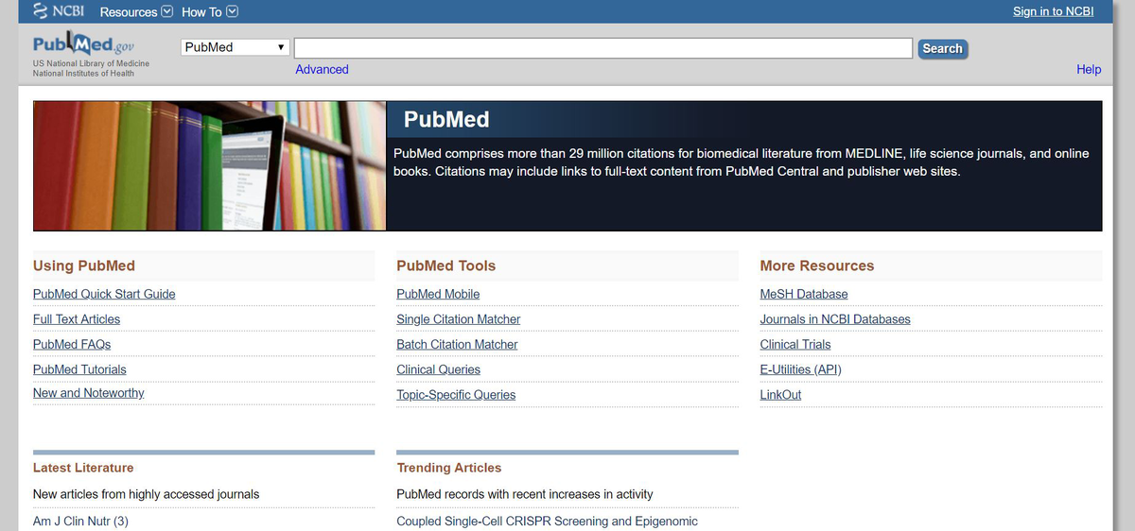Click the Trending Articles heading
This screenshot has width=1135, height=531.
[x=449, y=468]
